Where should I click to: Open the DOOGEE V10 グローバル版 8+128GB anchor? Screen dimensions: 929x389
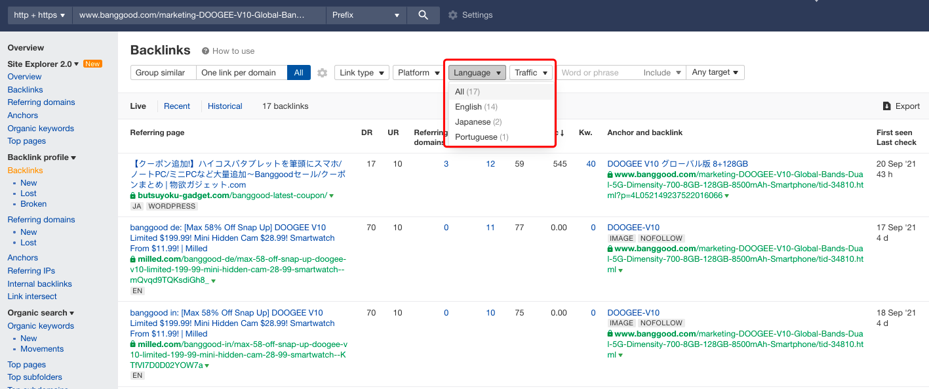click(x=678, y=164)
